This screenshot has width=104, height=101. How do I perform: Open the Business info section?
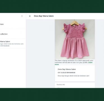coord(75,85)
